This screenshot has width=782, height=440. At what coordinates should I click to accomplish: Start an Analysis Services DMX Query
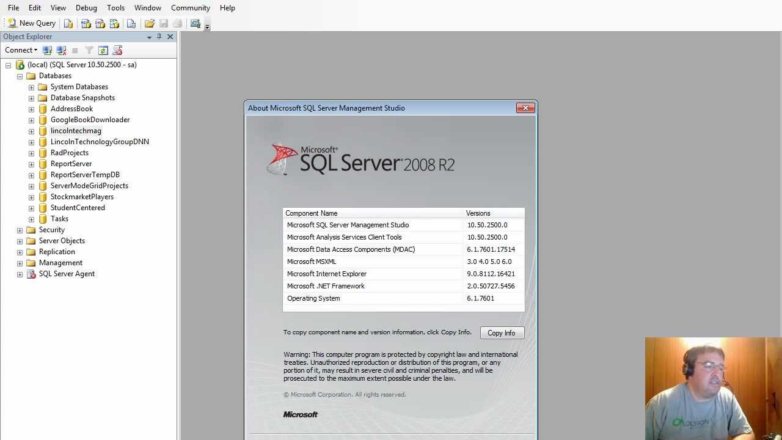(100, 23)
